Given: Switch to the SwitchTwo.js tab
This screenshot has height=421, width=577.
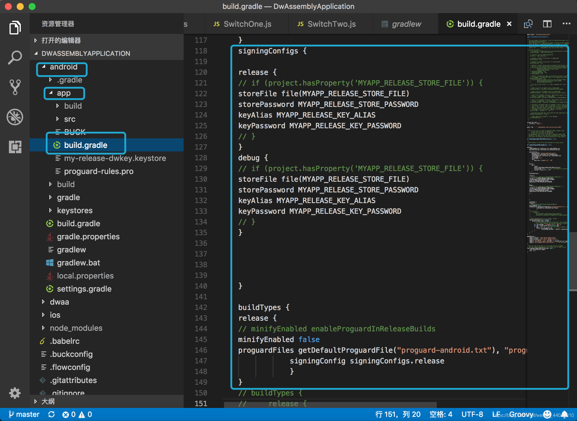Looking at the screenshot, I should tap(331, 24).
